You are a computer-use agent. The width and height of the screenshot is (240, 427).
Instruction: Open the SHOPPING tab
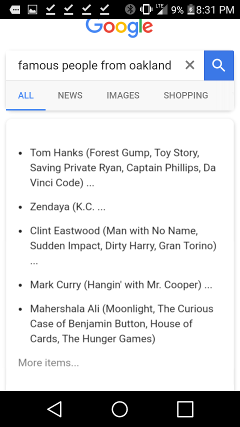[186, 95]
